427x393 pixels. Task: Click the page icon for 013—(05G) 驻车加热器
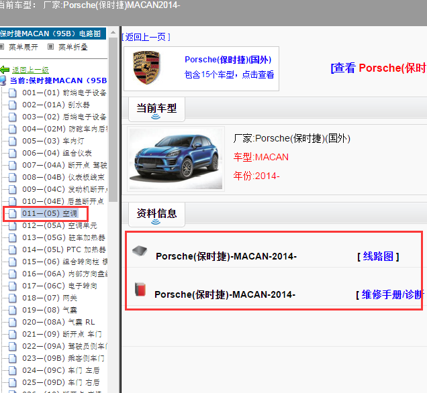pos(13,237)
